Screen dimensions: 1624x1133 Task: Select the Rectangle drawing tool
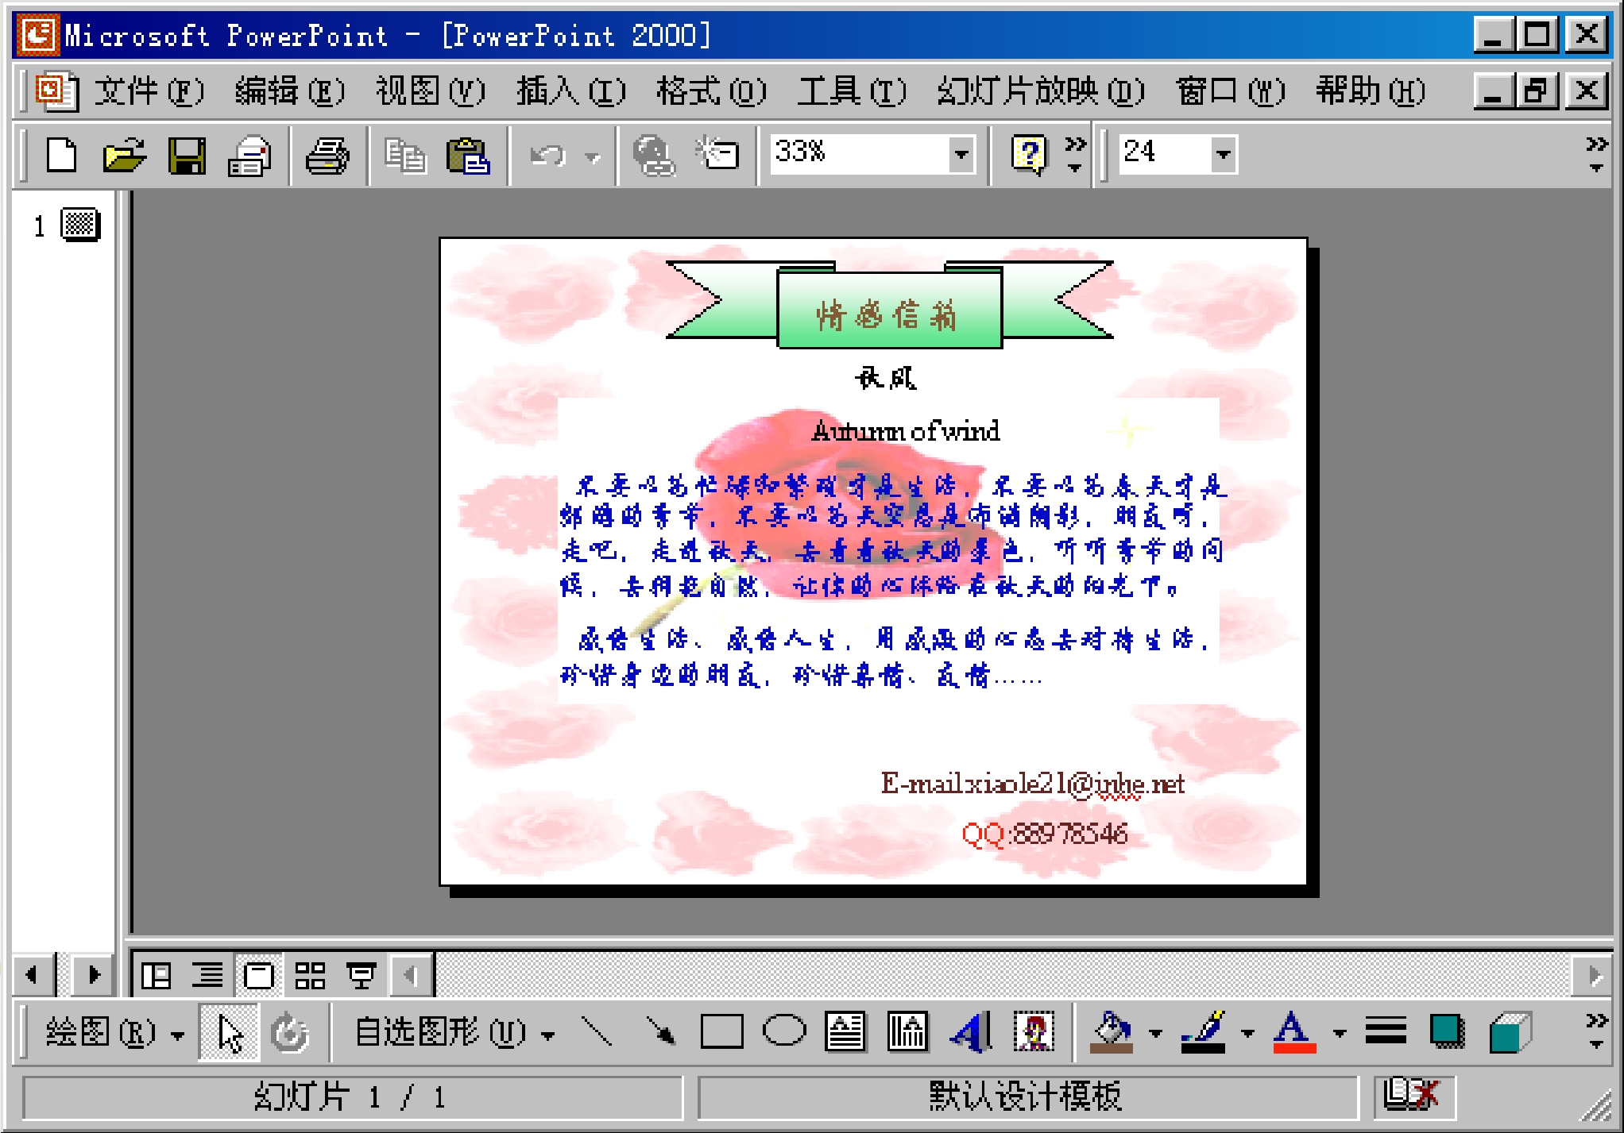pyautogui.click(x=721, y=1032)
